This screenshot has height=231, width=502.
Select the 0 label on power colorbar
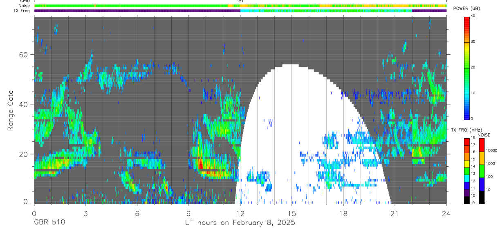click(472, 119)
